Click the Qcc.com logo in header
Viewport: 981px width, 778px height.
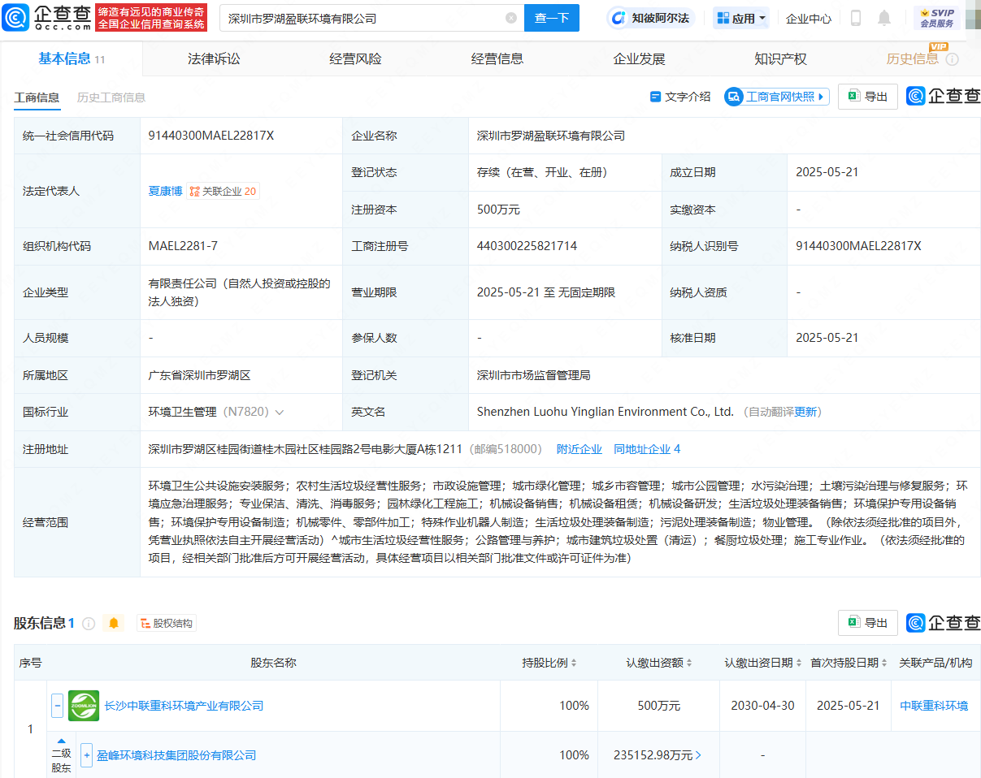click(46, 17)
